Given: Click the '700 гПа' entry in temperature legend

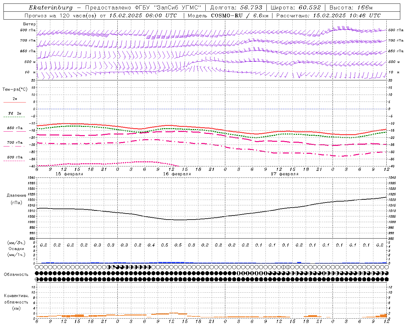Looking at the screenshot, I should [15, 143].
